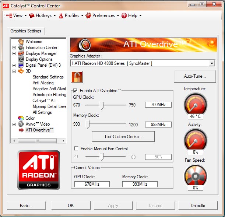Click the Welcome hand icon in tree

tap(21, 42)
